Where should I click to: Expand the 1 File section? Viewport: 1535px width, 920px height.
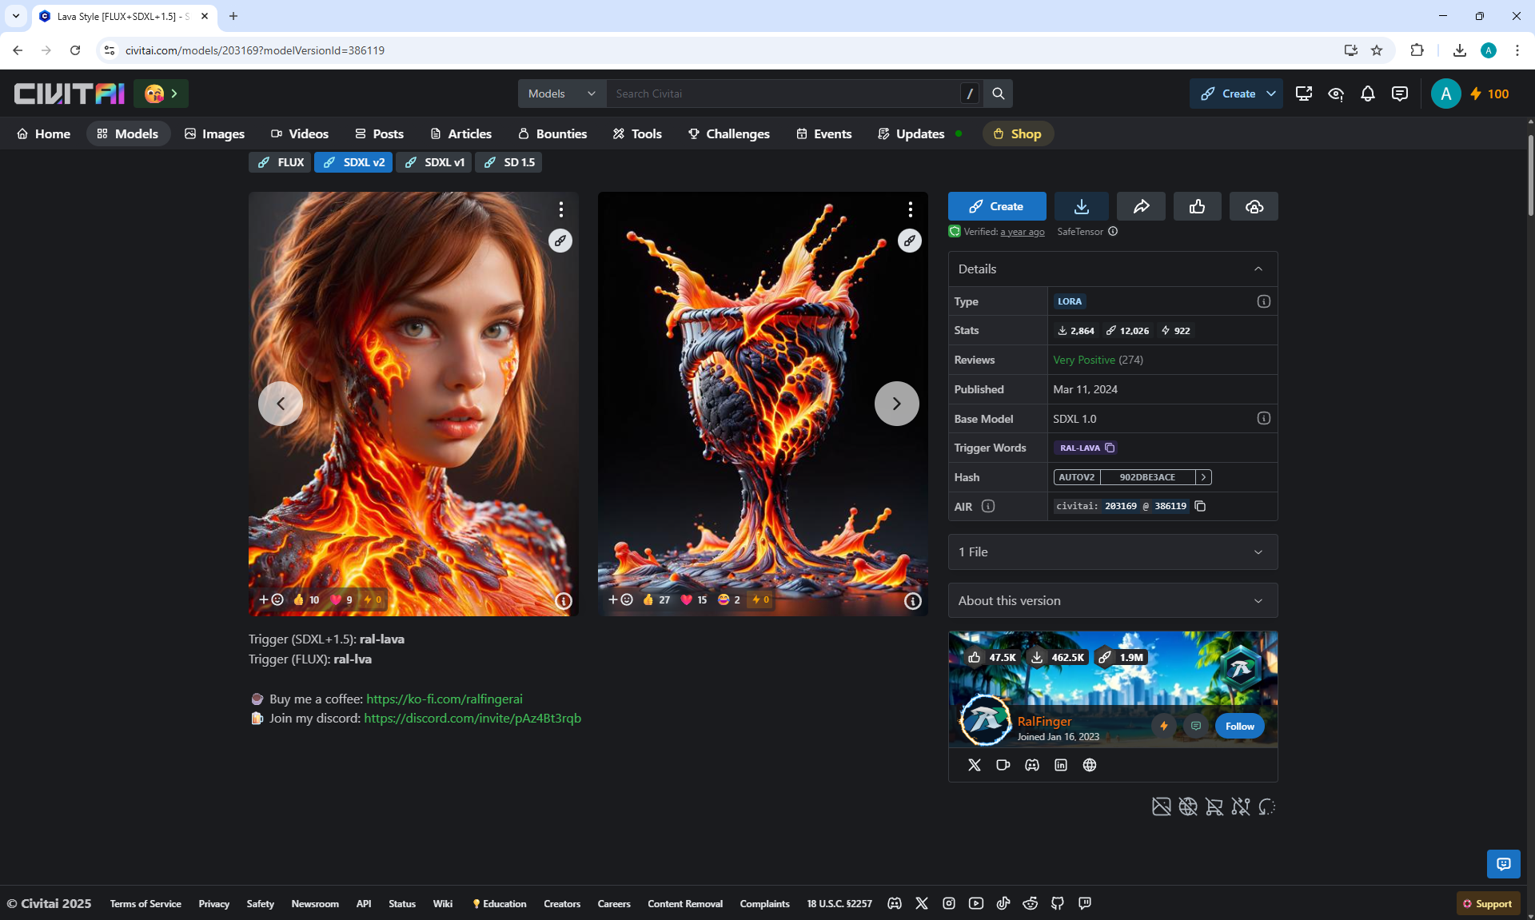[x=1112, y=552]
